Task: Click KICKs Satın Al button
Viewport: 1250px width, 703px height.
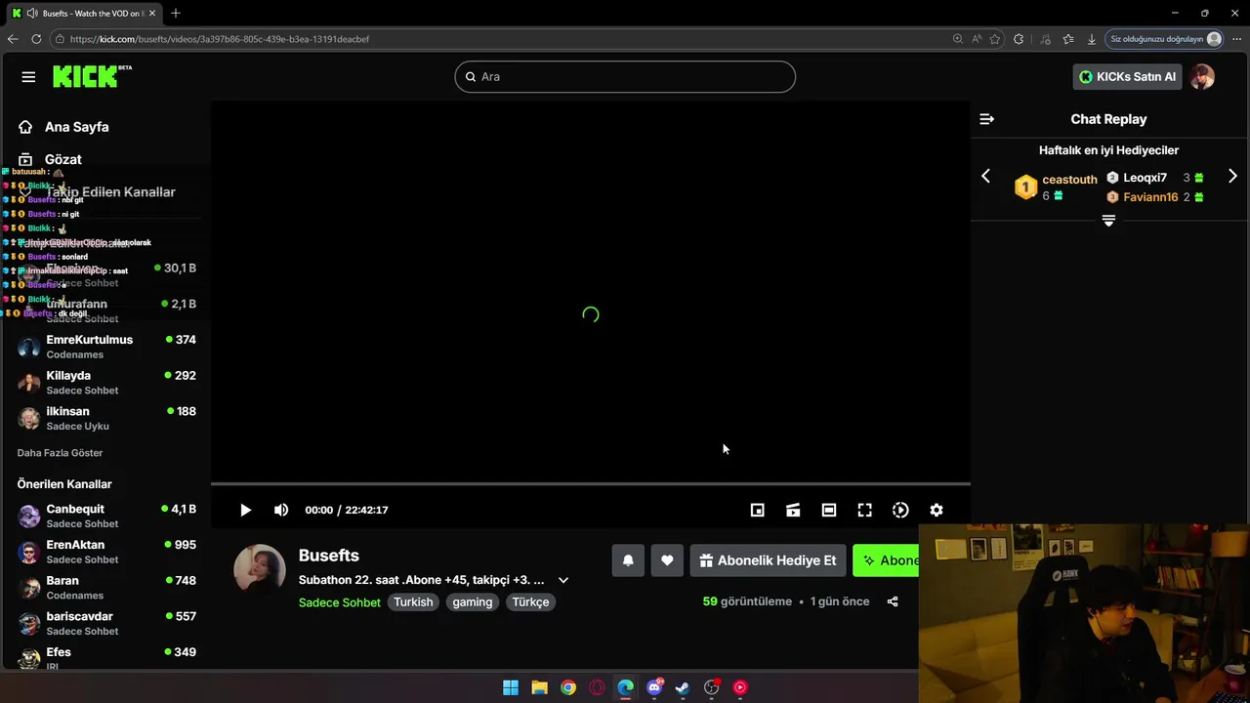Action: pos(1128,77)
